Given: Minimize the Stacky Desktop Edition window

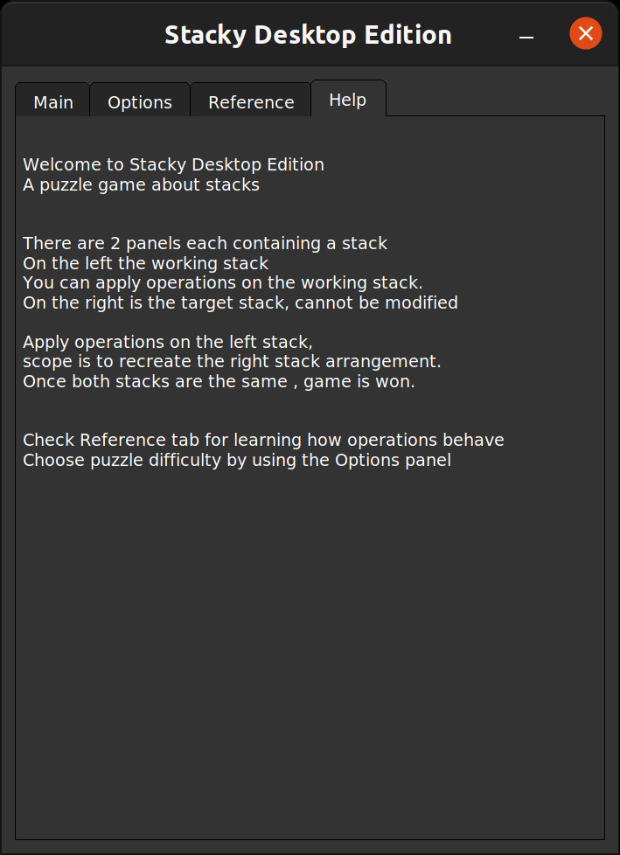Looking at the screenshot, I should click(526, 37).
